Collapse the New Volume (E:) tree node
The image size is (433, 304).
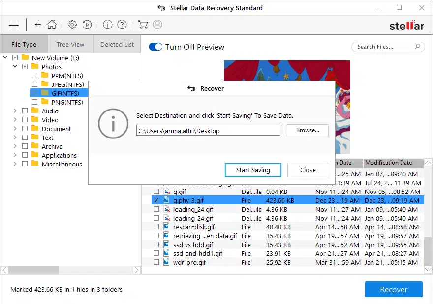pyautogui.click(x=5, y=57)
